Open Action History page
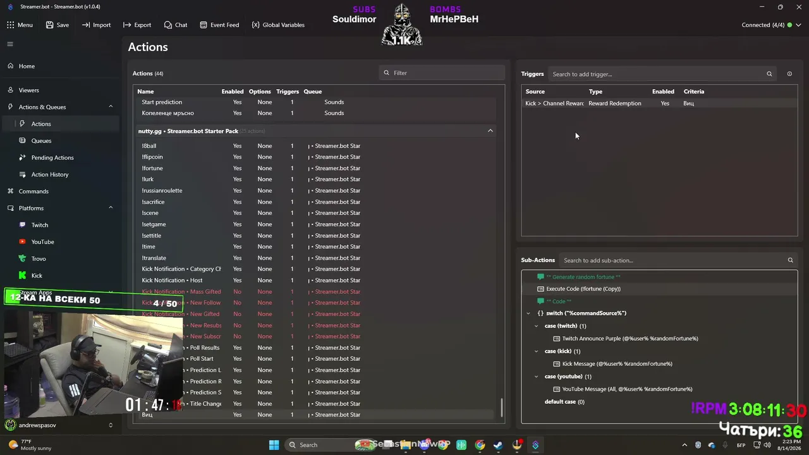Screen dimensions: 809x455 click(50, 174)
